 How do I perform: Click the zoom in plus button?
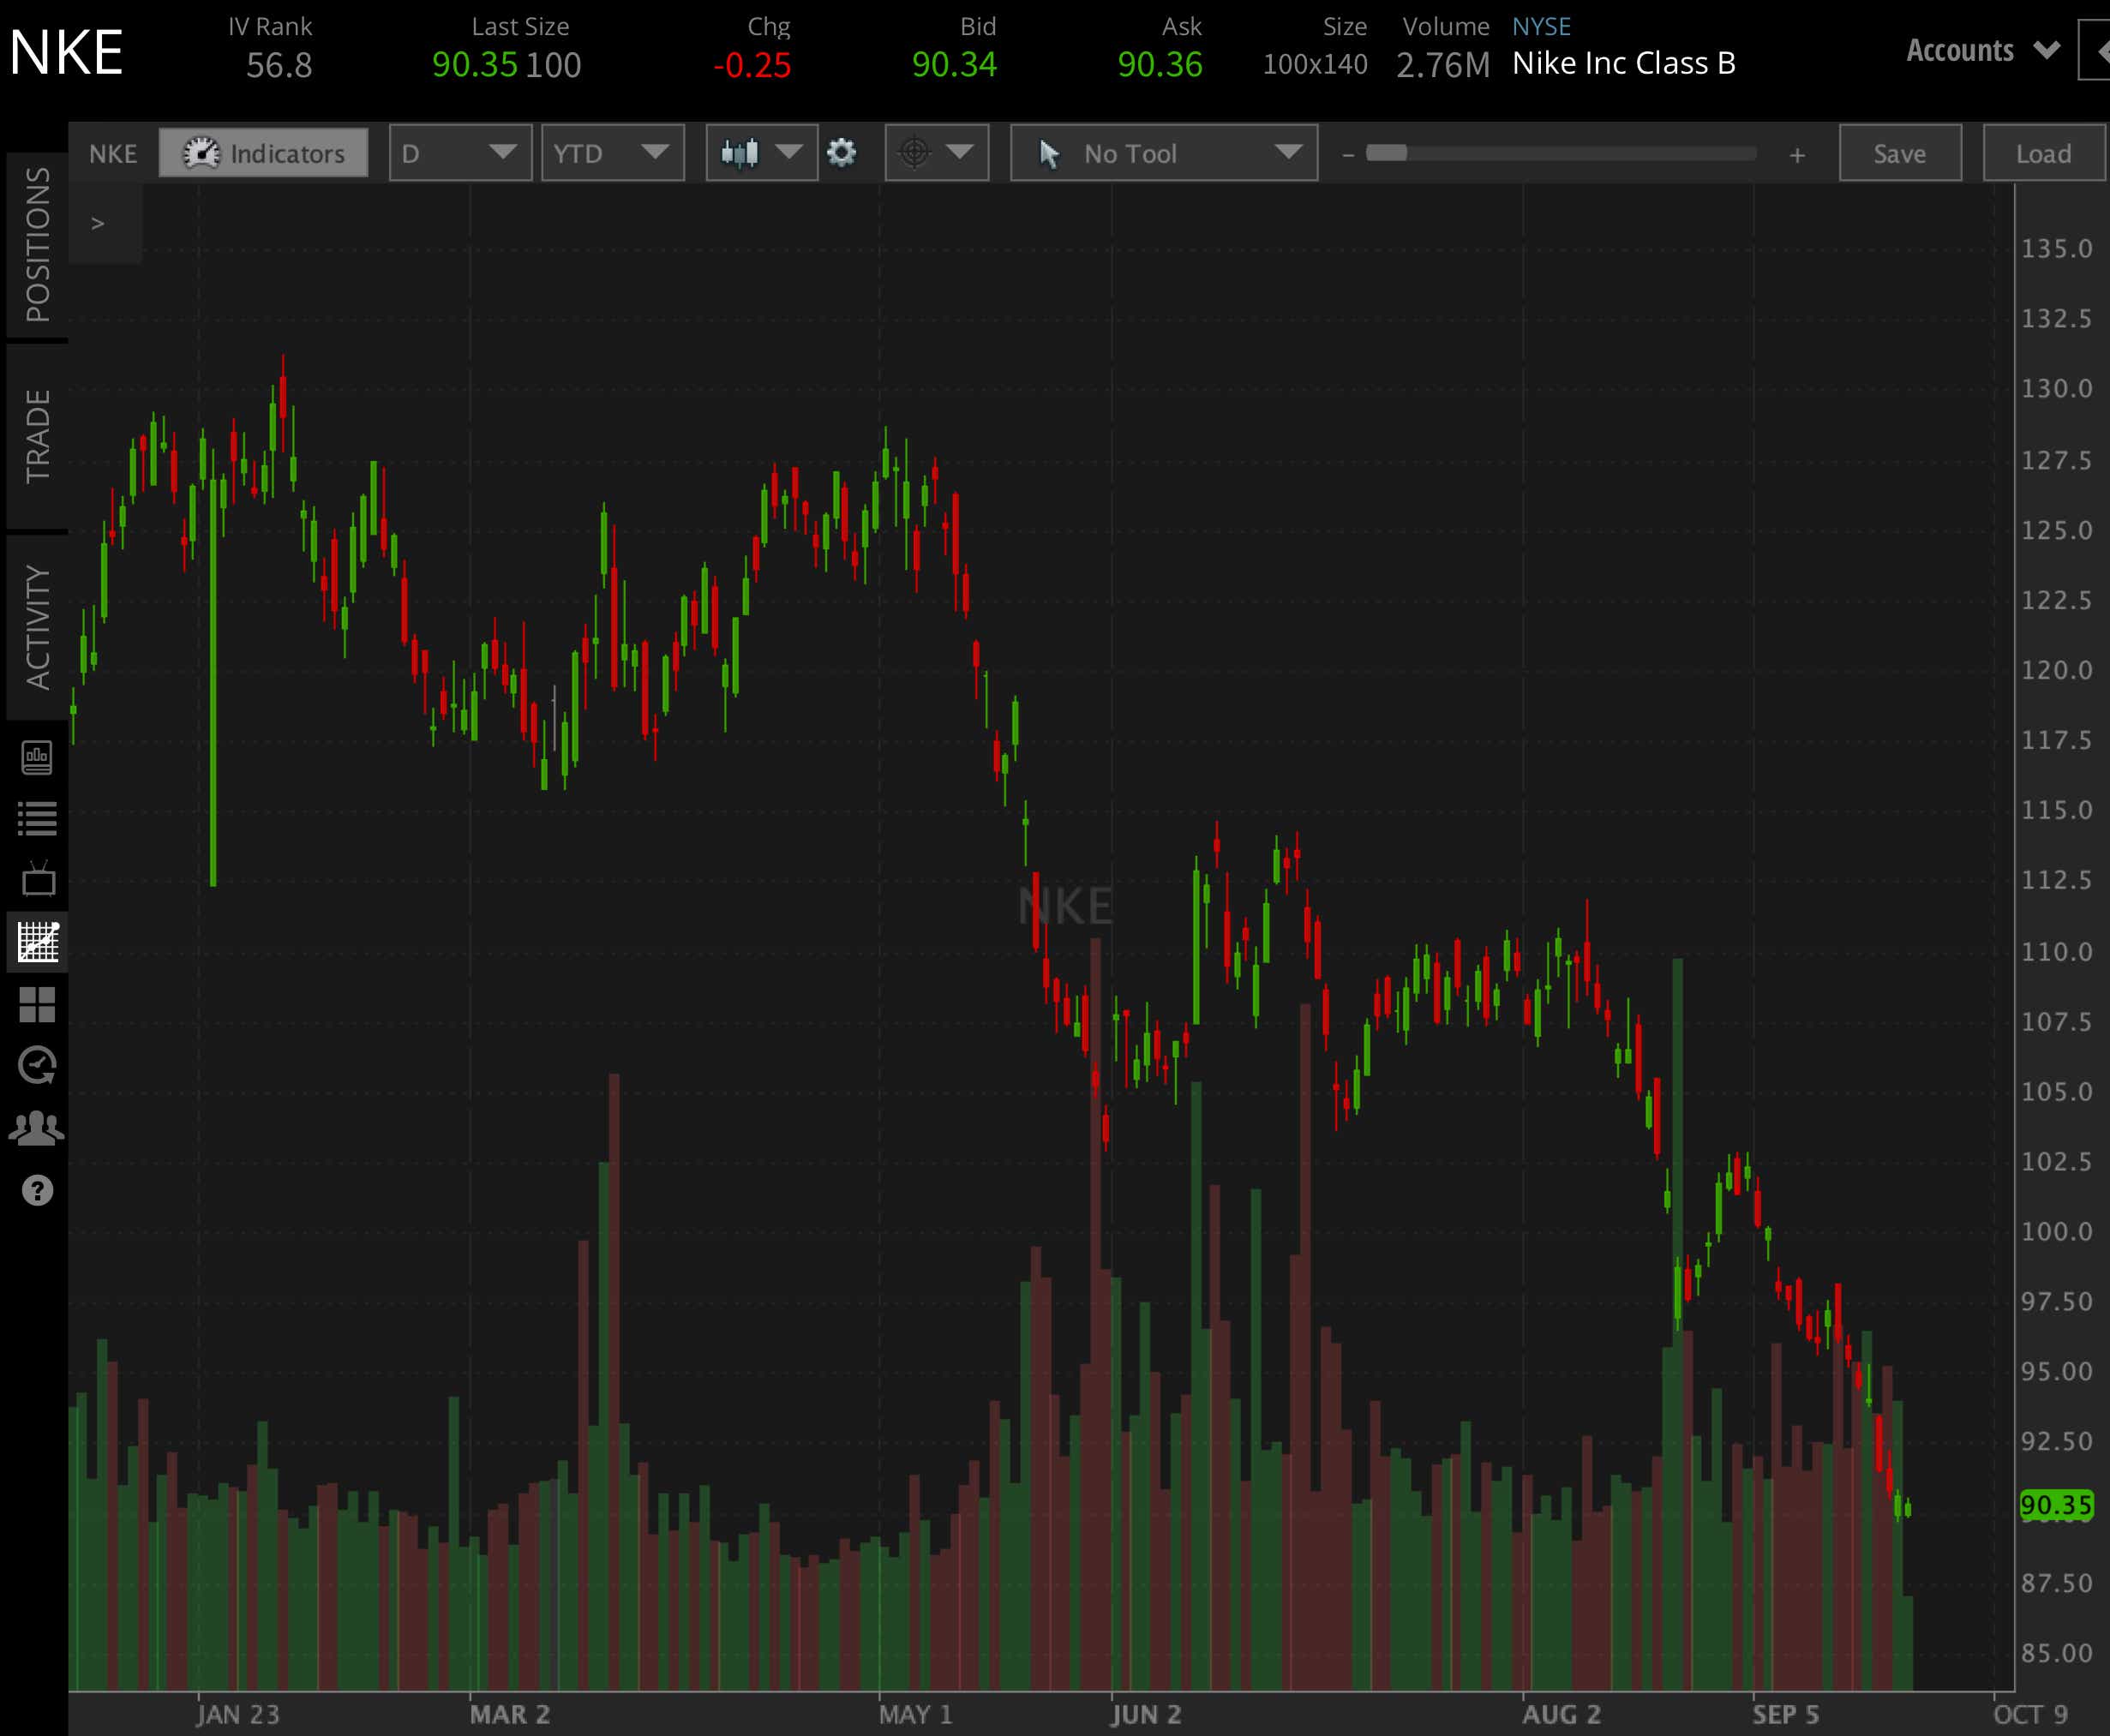pos(1797,155)
